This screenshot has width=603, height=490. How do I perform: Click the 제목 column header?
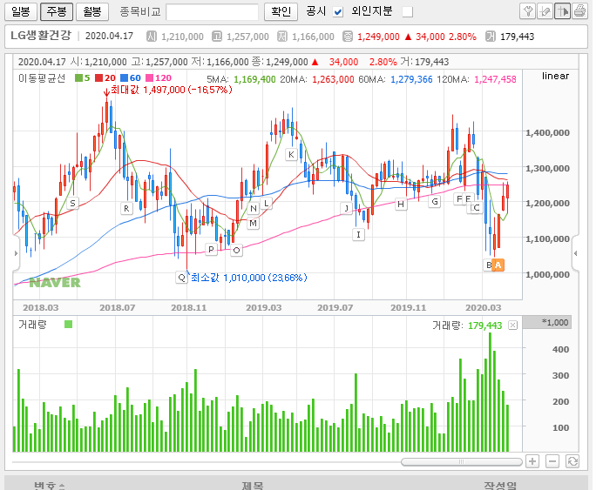(253, 486)
